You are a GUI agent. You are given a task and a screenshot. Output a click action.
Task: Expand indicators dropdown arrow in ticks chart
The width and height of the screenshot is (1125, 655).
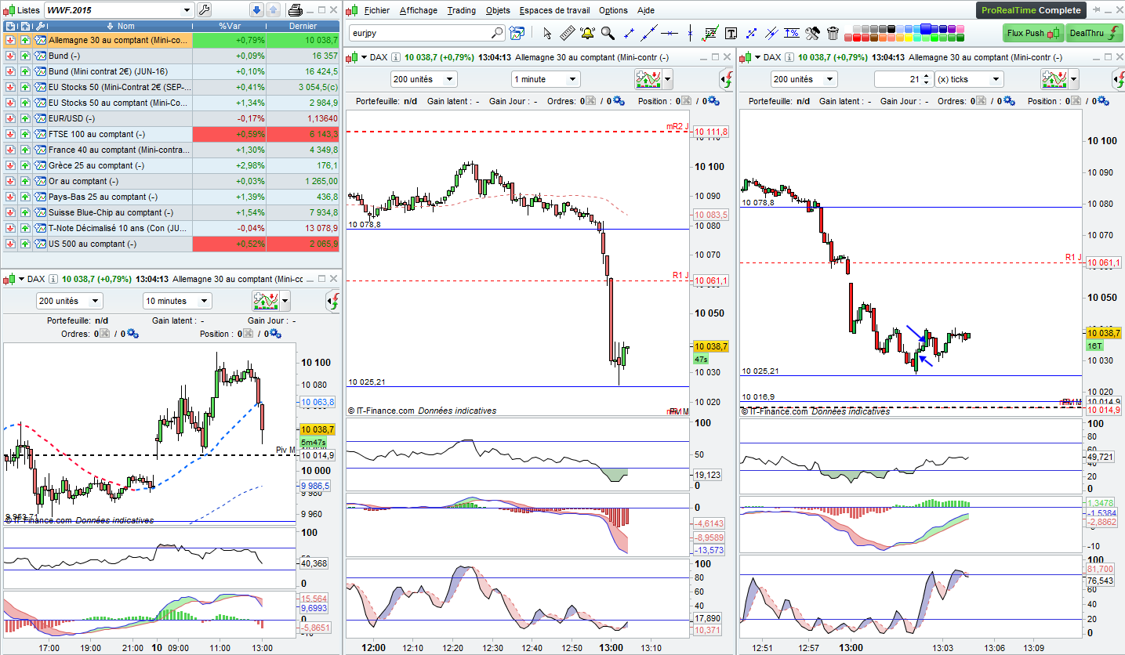(1073, 79)
